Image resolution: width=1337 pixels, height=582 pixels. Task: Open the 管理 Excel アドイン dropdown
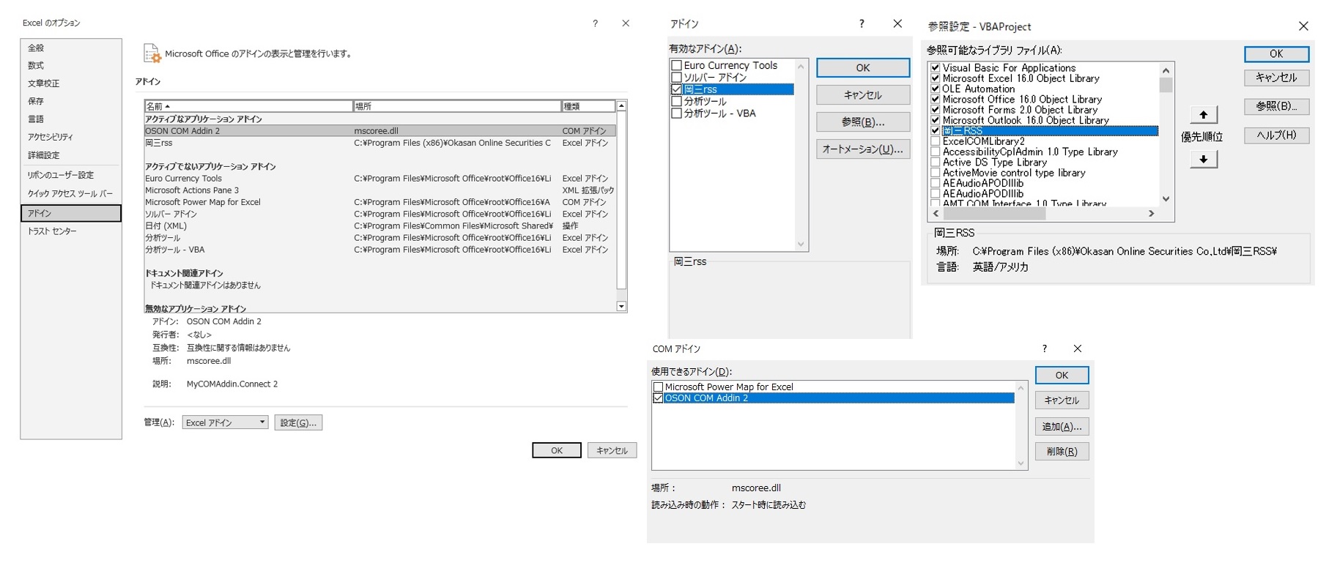[x=225, y=422]
